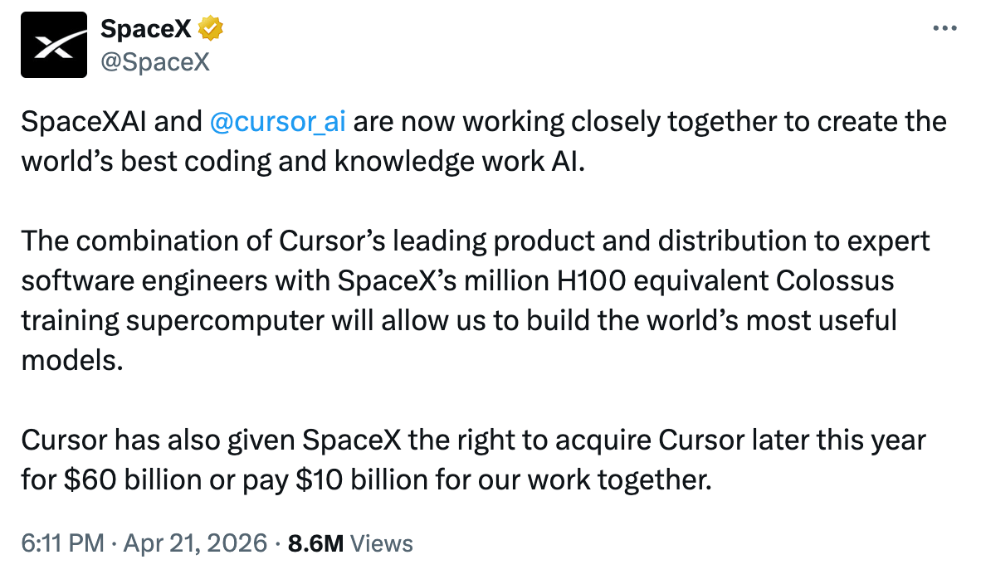Image resolution: width=981 pixels, height=584 pixels.
Task: Visit the @SpaceX handle profile
Action: (155, 62)
